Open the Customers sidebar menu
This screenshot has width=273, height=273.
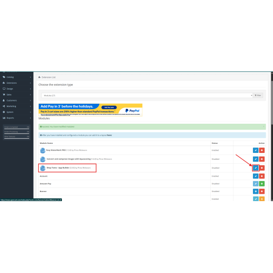16,101
